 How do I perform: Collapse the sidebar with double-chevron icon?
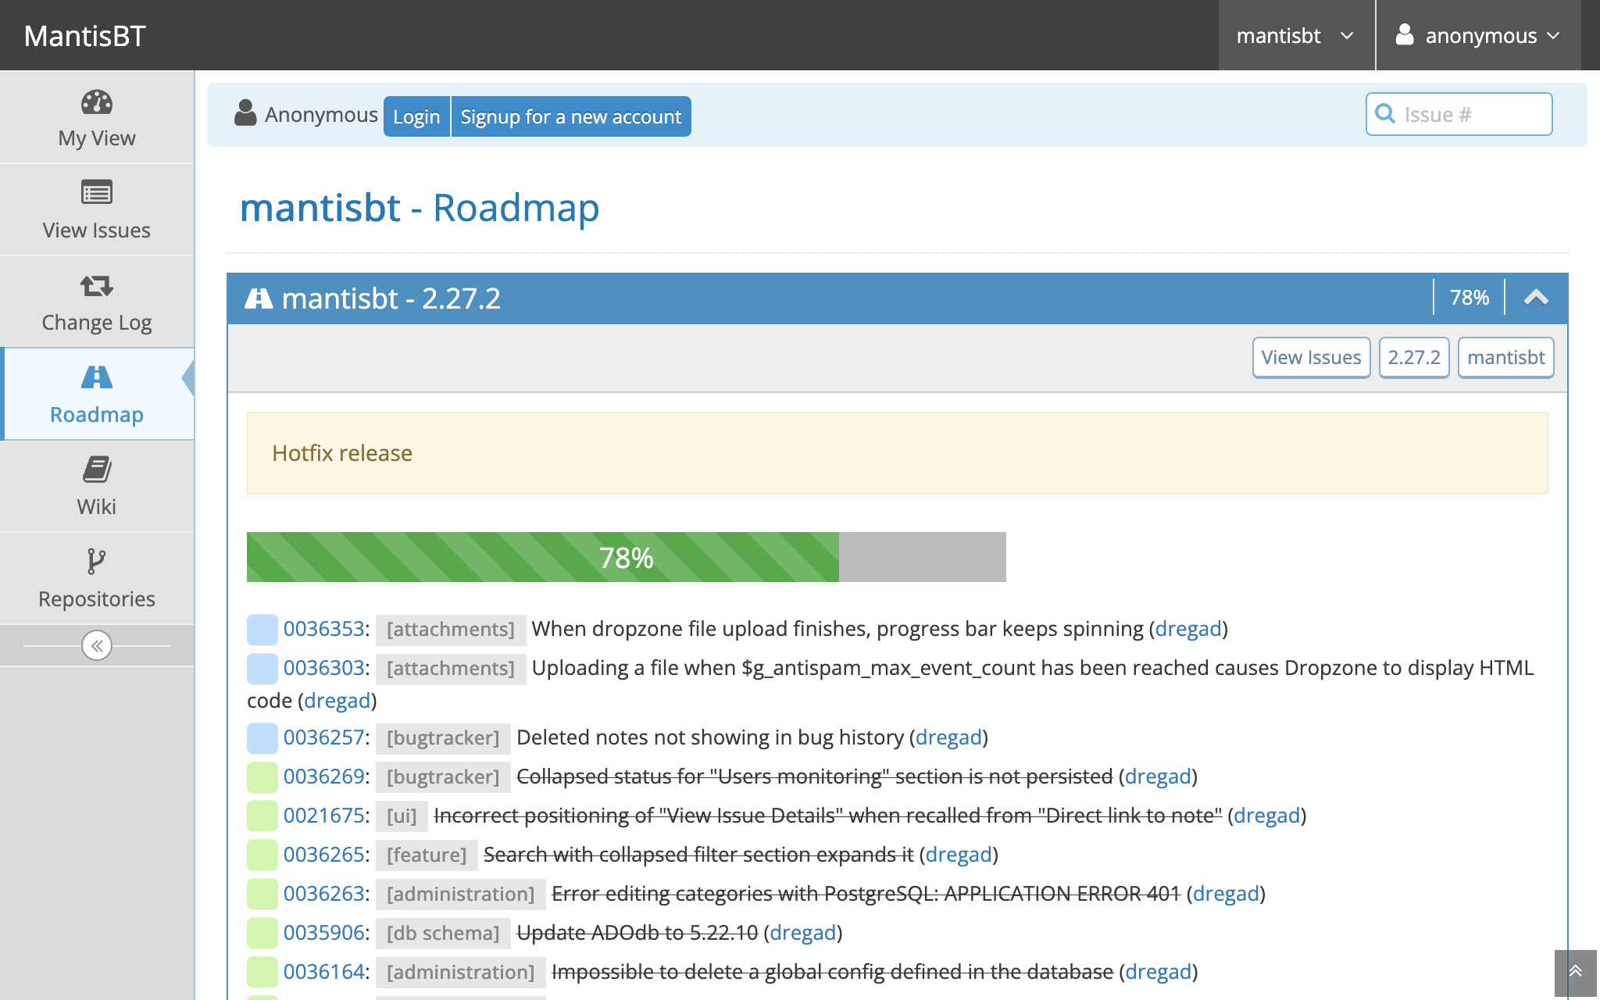click(97, 645)
